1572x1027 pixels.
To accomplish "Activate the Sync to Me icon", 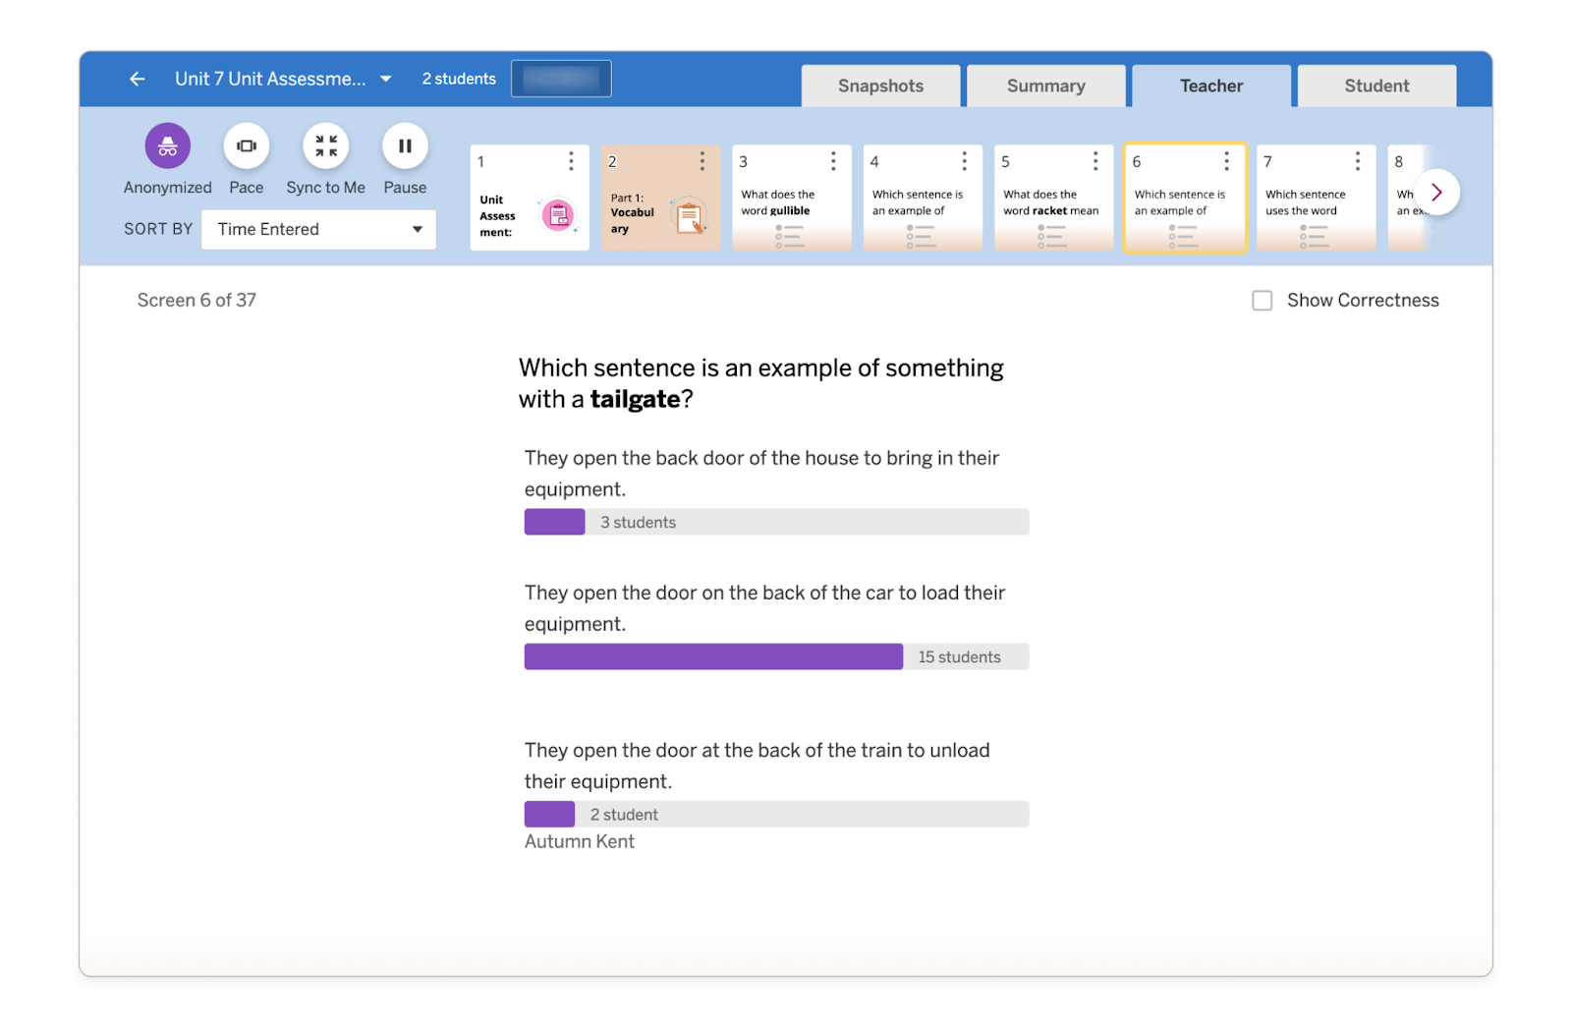I will click(x=325, y=145).
